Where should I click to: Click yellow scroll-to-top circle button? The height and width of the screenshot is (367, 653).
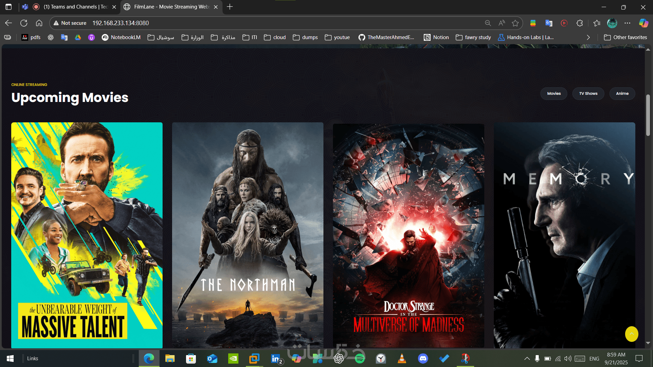tap(632, 334)
